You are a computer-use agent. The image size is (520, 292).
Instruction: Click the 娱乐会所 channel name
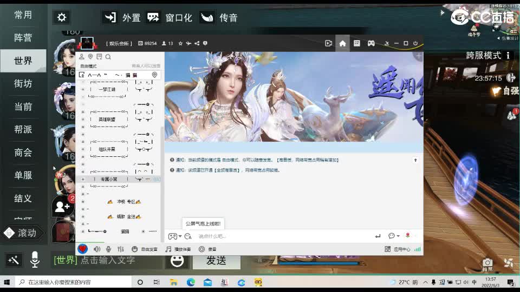coord(119,43)
